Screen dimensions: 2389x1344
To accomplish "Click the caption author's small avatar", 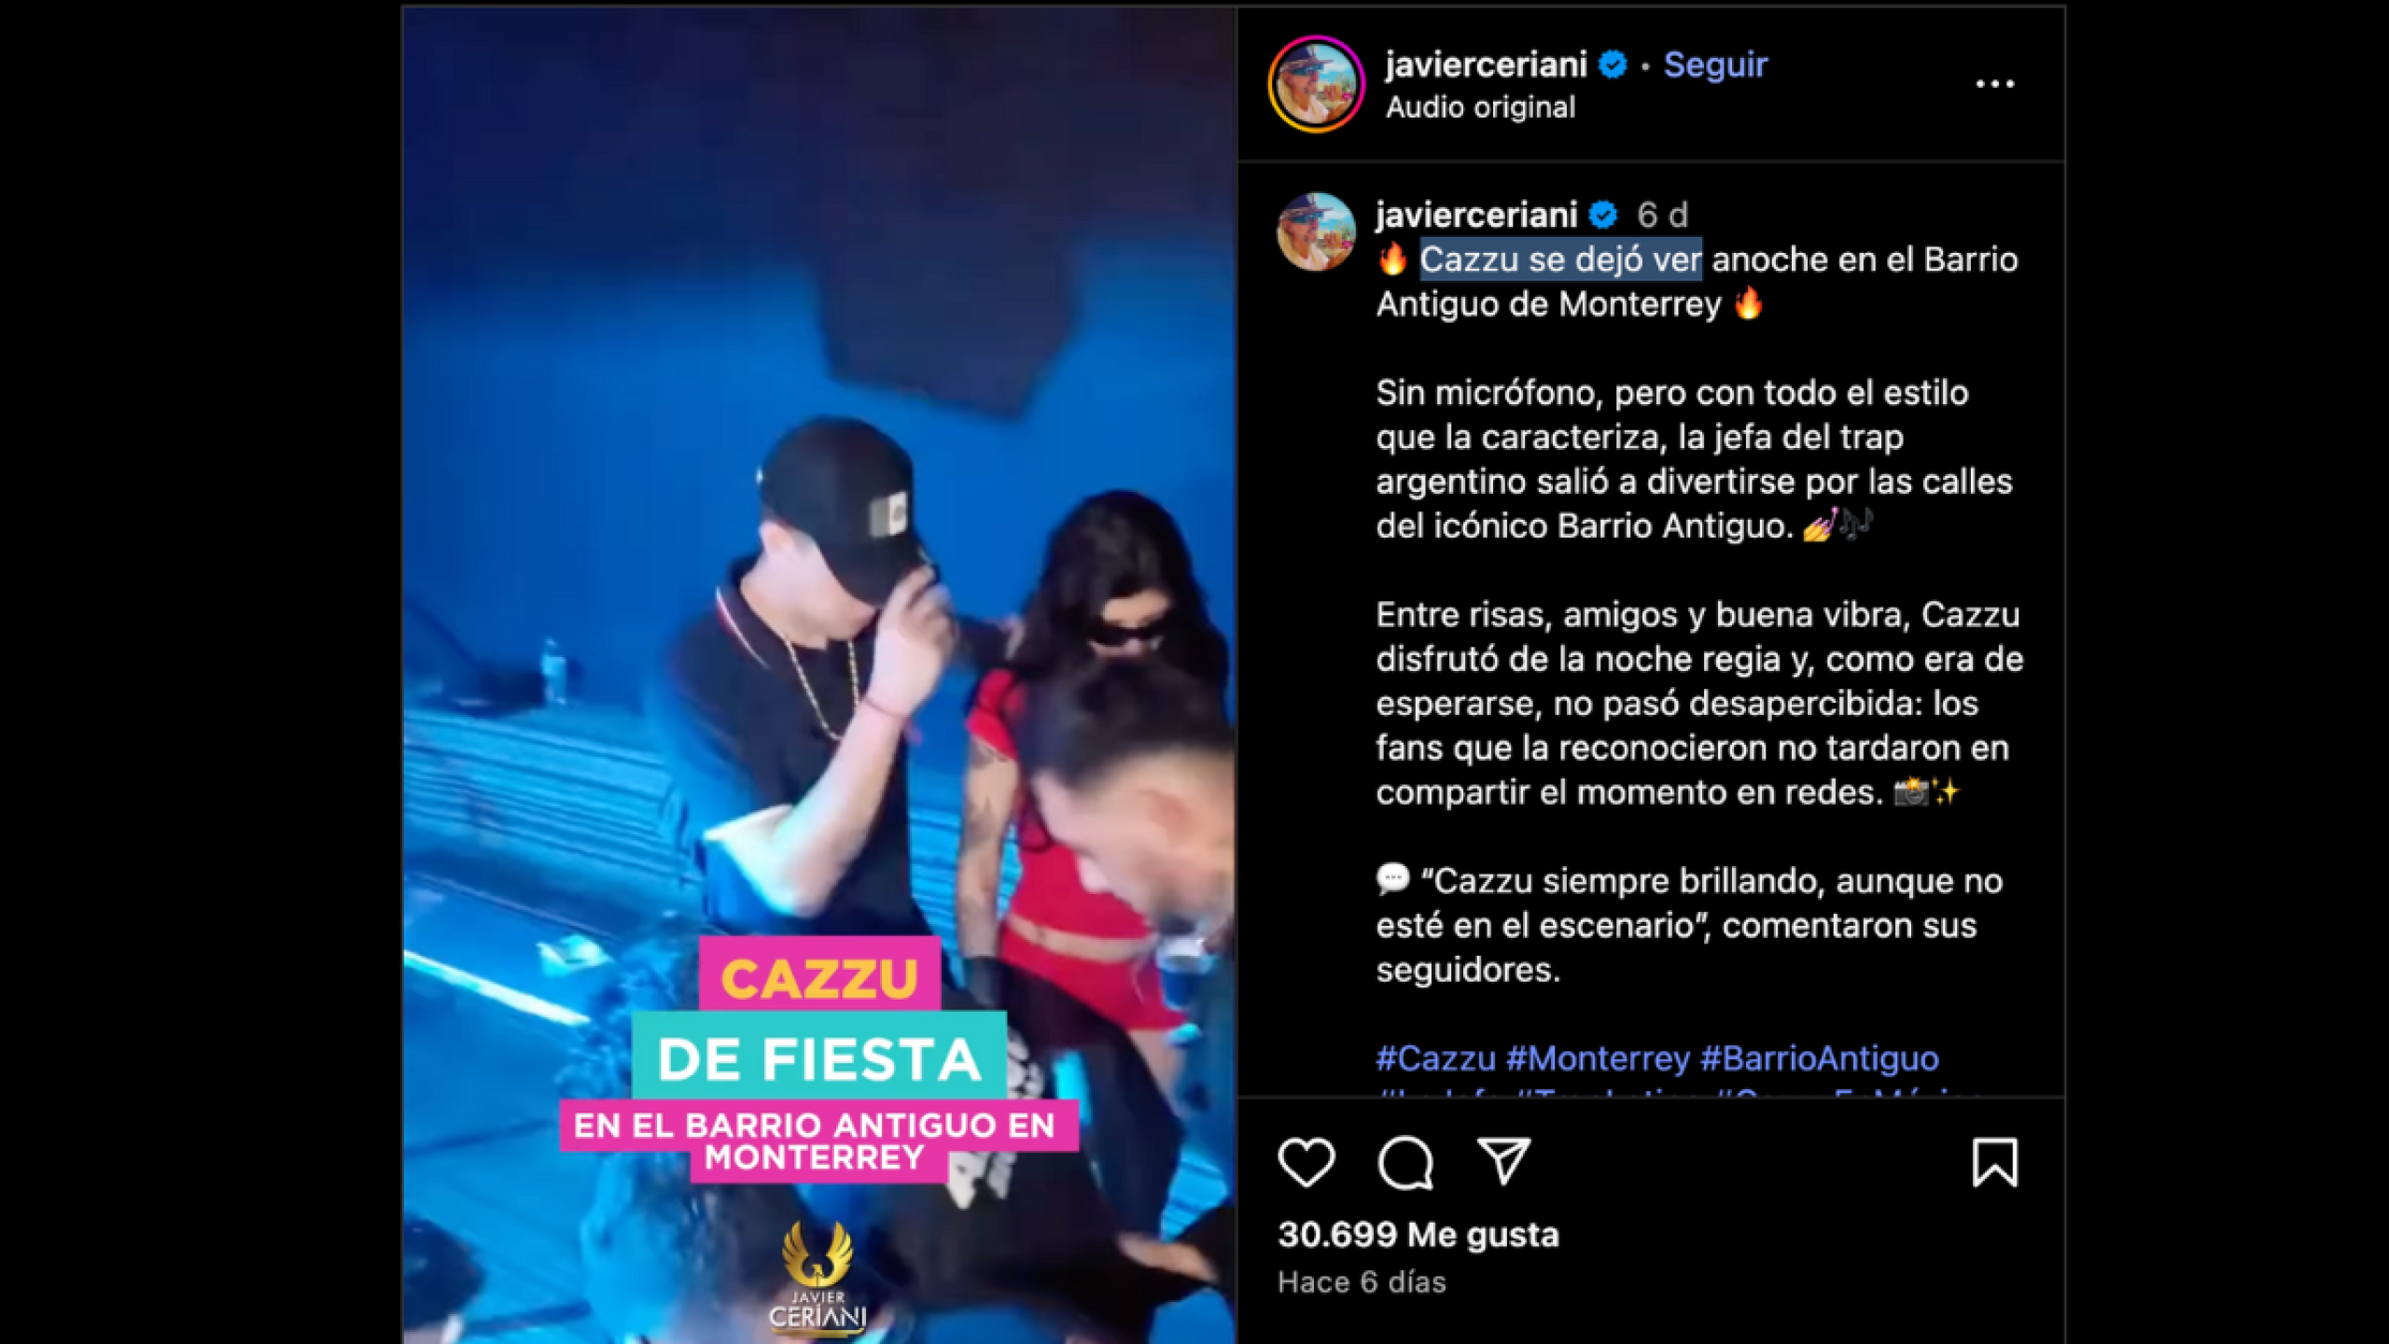I will [1316, 231].
